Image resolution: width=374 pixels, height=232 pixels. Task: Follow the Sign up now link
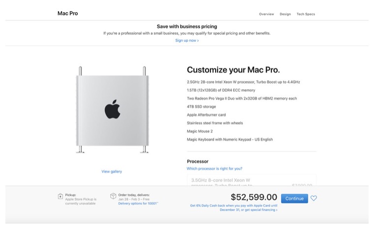pos(187,40)
